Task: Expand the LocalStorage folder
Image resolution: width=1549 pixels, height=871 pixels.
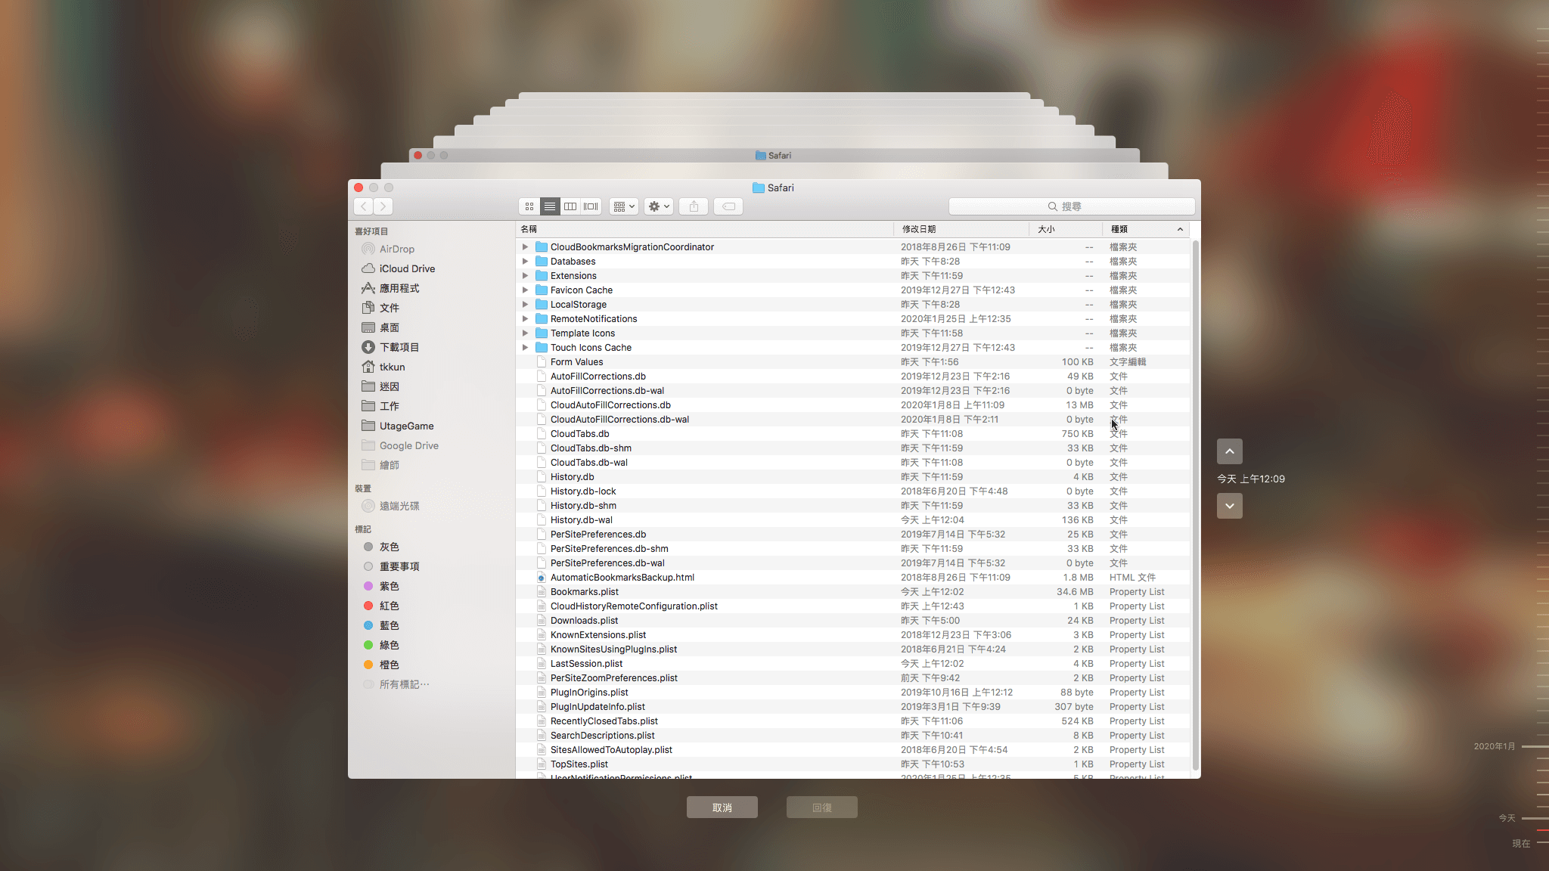Action: (x=525, y=305)
